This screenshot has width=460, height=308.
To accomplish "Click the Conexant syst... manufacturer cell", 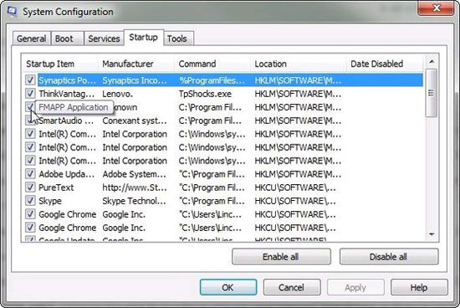I will pos(135,121).
